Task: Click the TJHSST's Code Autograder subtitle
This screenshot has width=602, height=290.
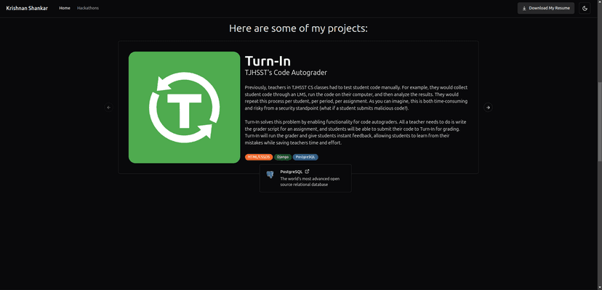Action: [x=286, y=73]
